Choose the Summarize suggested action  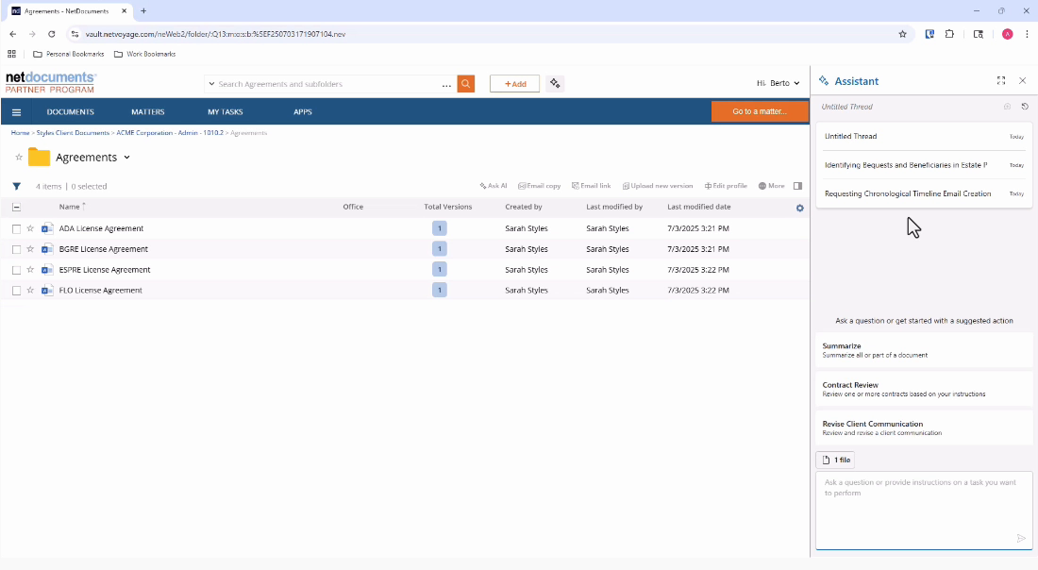click(x=924, y=349)
